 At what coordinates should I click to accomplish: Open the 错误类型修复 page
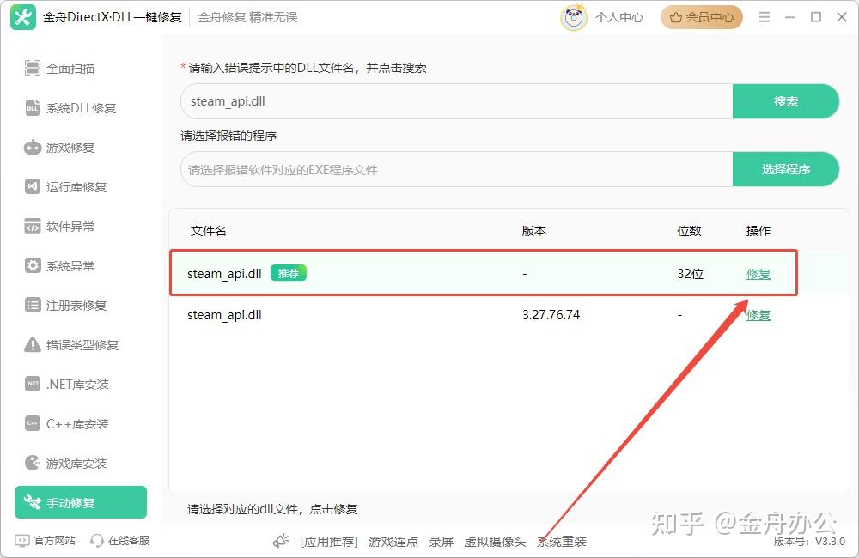coord(81,344)
